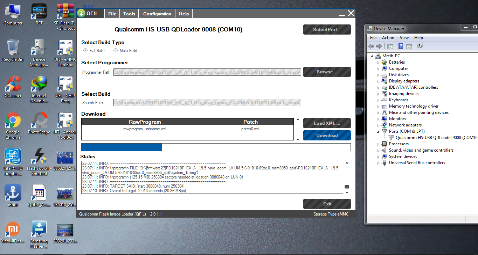This screenshot has height=255, width=478.
Task: Open iRoot desktop icon
Action: tap(13, 196)
